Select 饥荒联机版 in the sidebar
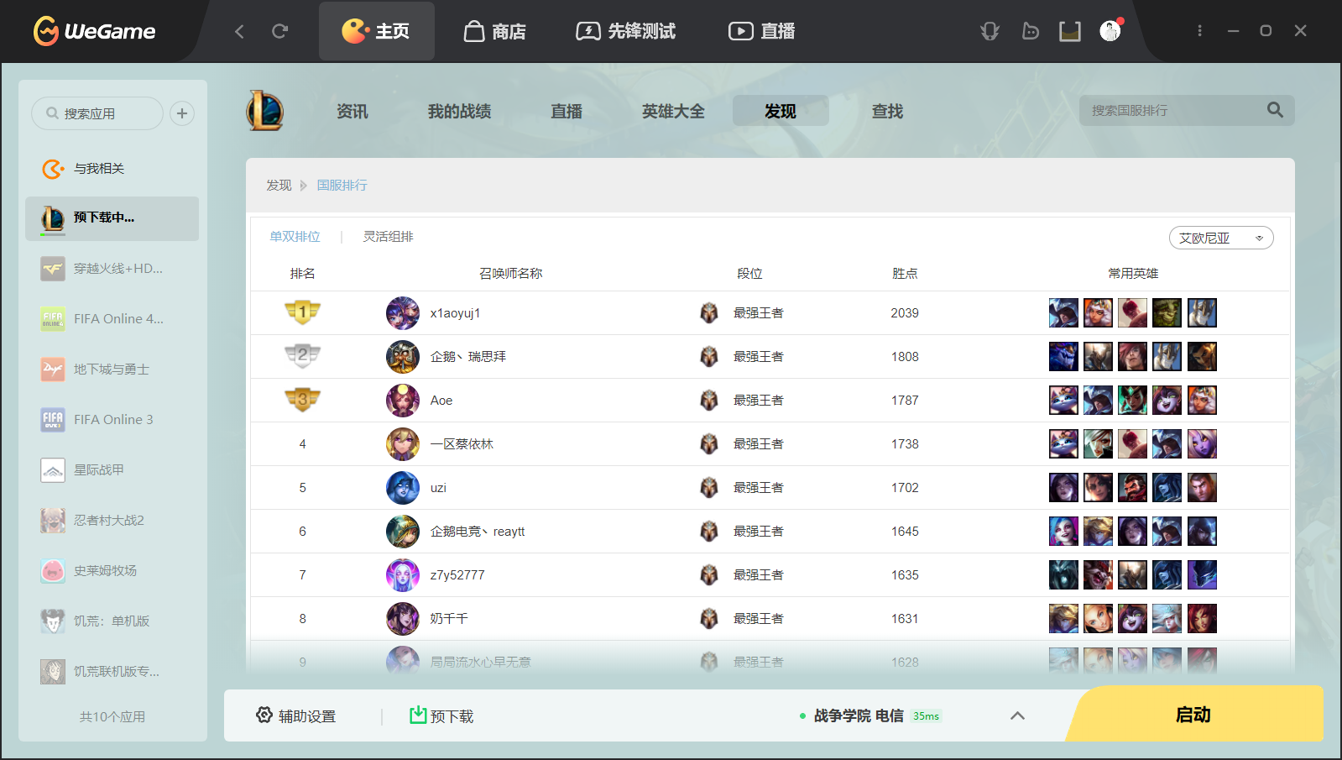Image resolution: width=1342 pixels, height=760 pixels. tap(112, 672)
